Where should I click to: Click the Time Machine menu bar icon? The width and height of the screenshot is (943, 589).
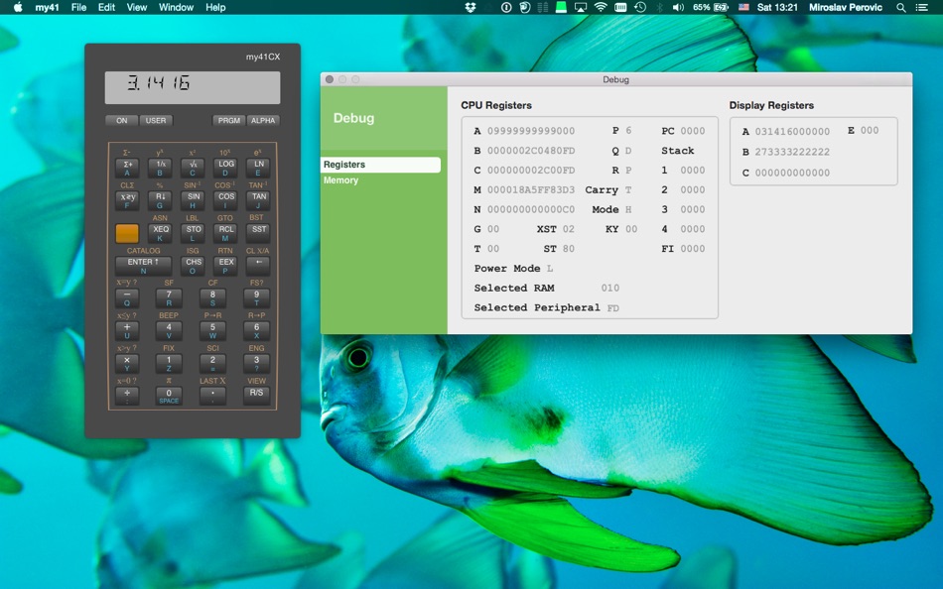pyautogui.click(x=640, y=7)
